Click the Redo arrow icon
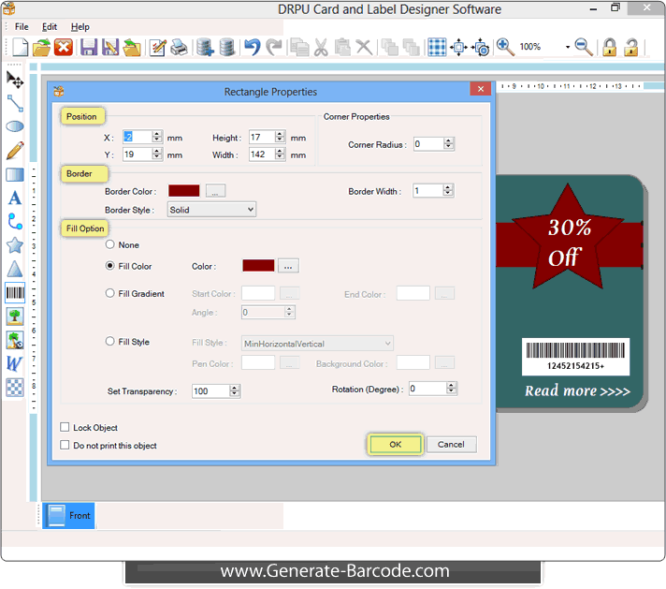Screen dimensions: 666x589 [x=274, y=47]
